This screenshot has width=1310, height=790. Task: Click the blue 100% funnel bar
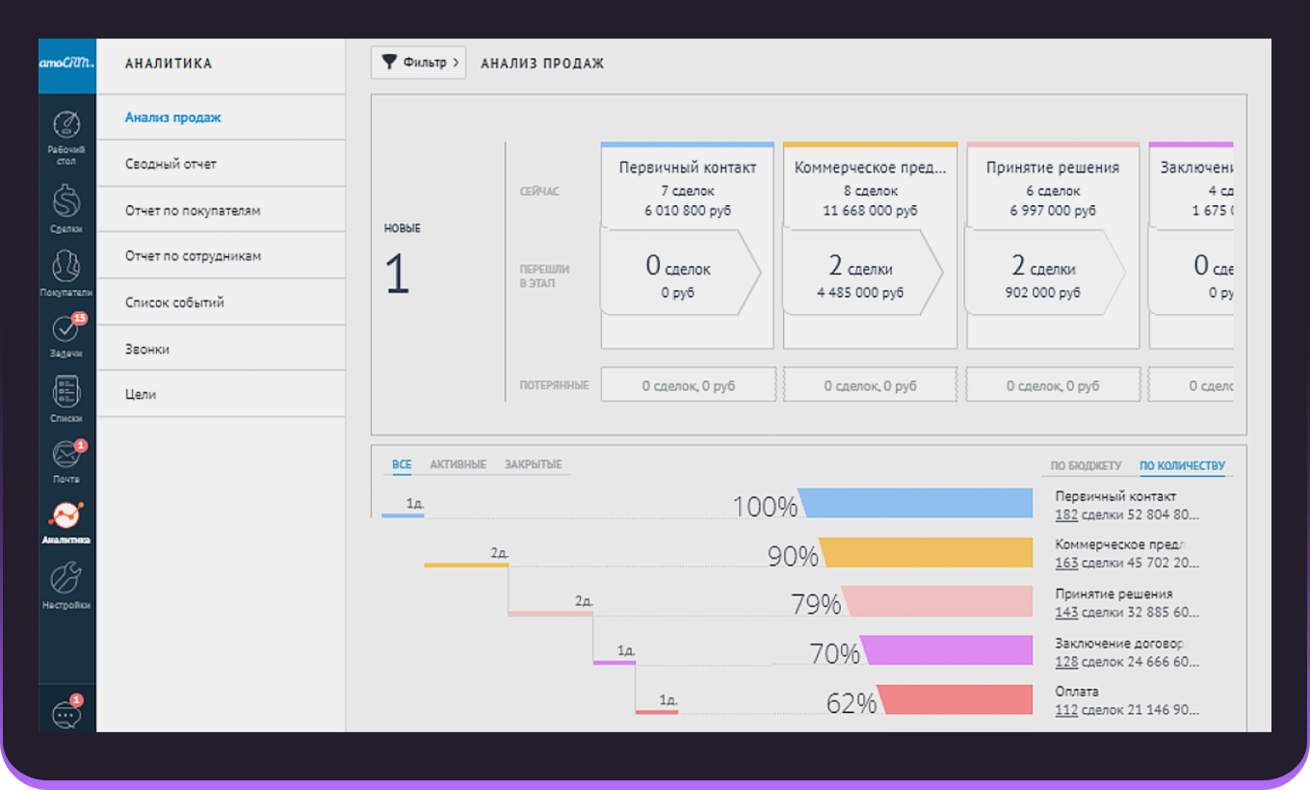point(916,503)
